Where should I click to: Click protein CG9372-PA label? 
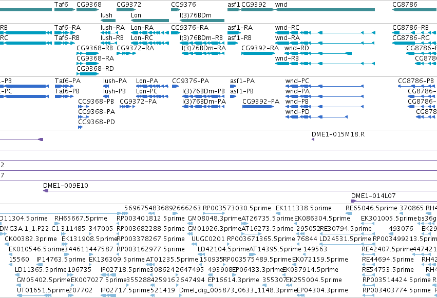pyautogui.click(x=138, y=102)
